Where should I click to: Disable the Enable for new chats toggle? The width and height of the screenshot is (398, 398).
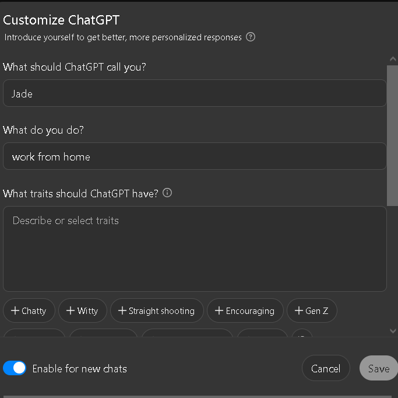pyautogui.click(x=15, y=368)
